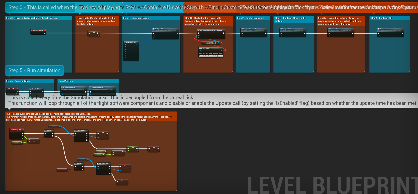This screenshot has height=194, width=418.
Task: Click the Tick Simulation node
Action: coord(36,89)
